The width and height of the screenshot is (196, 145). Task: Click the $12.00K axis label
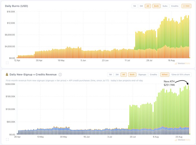point(11,23)
